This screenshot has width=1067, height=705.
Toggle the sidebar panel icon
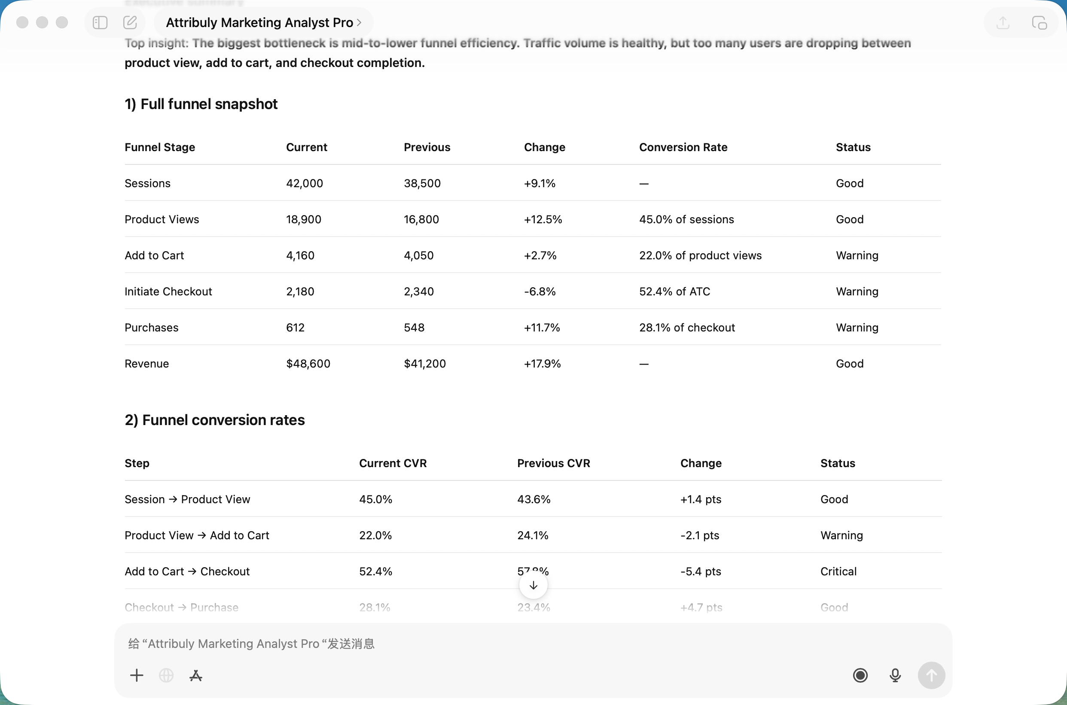tap(100, 22)
